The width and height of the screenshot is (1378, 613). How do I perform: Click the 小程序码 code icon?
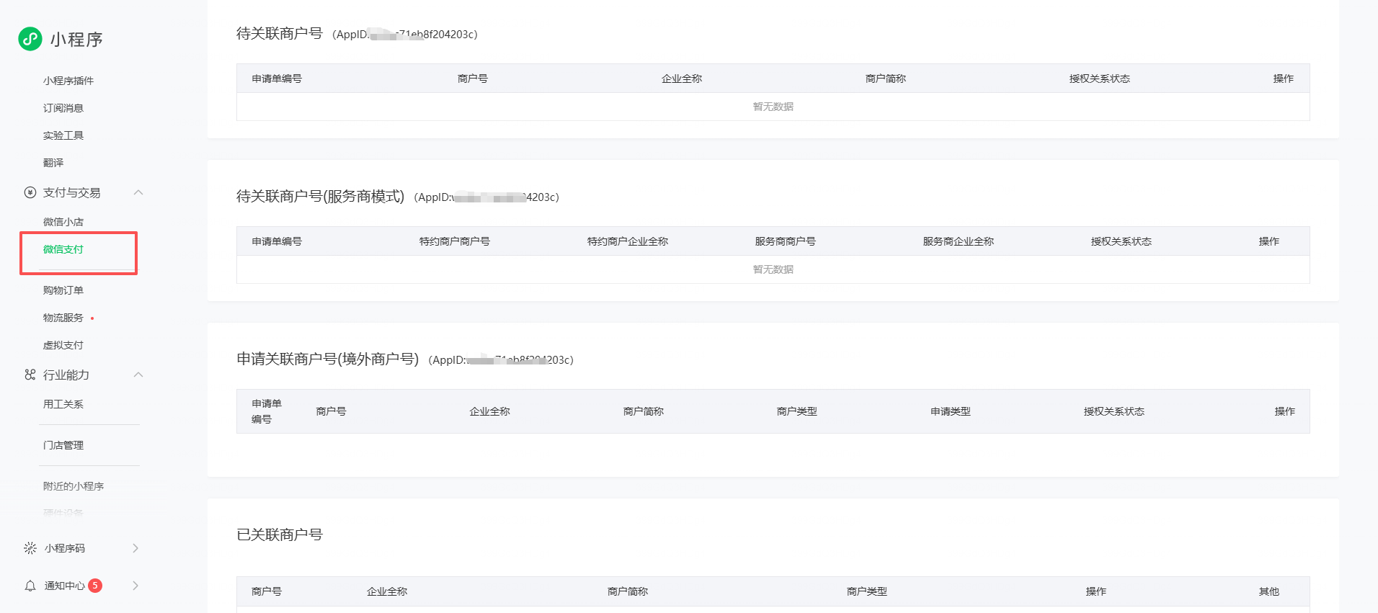[30, 548]
